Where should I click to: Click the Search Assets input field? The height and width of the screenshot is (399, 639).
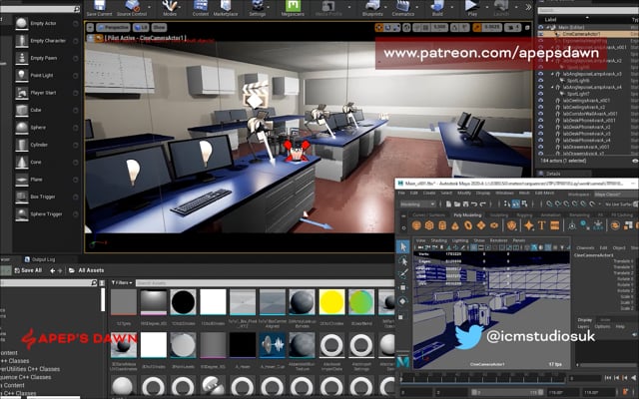click(x=265, y=282)
